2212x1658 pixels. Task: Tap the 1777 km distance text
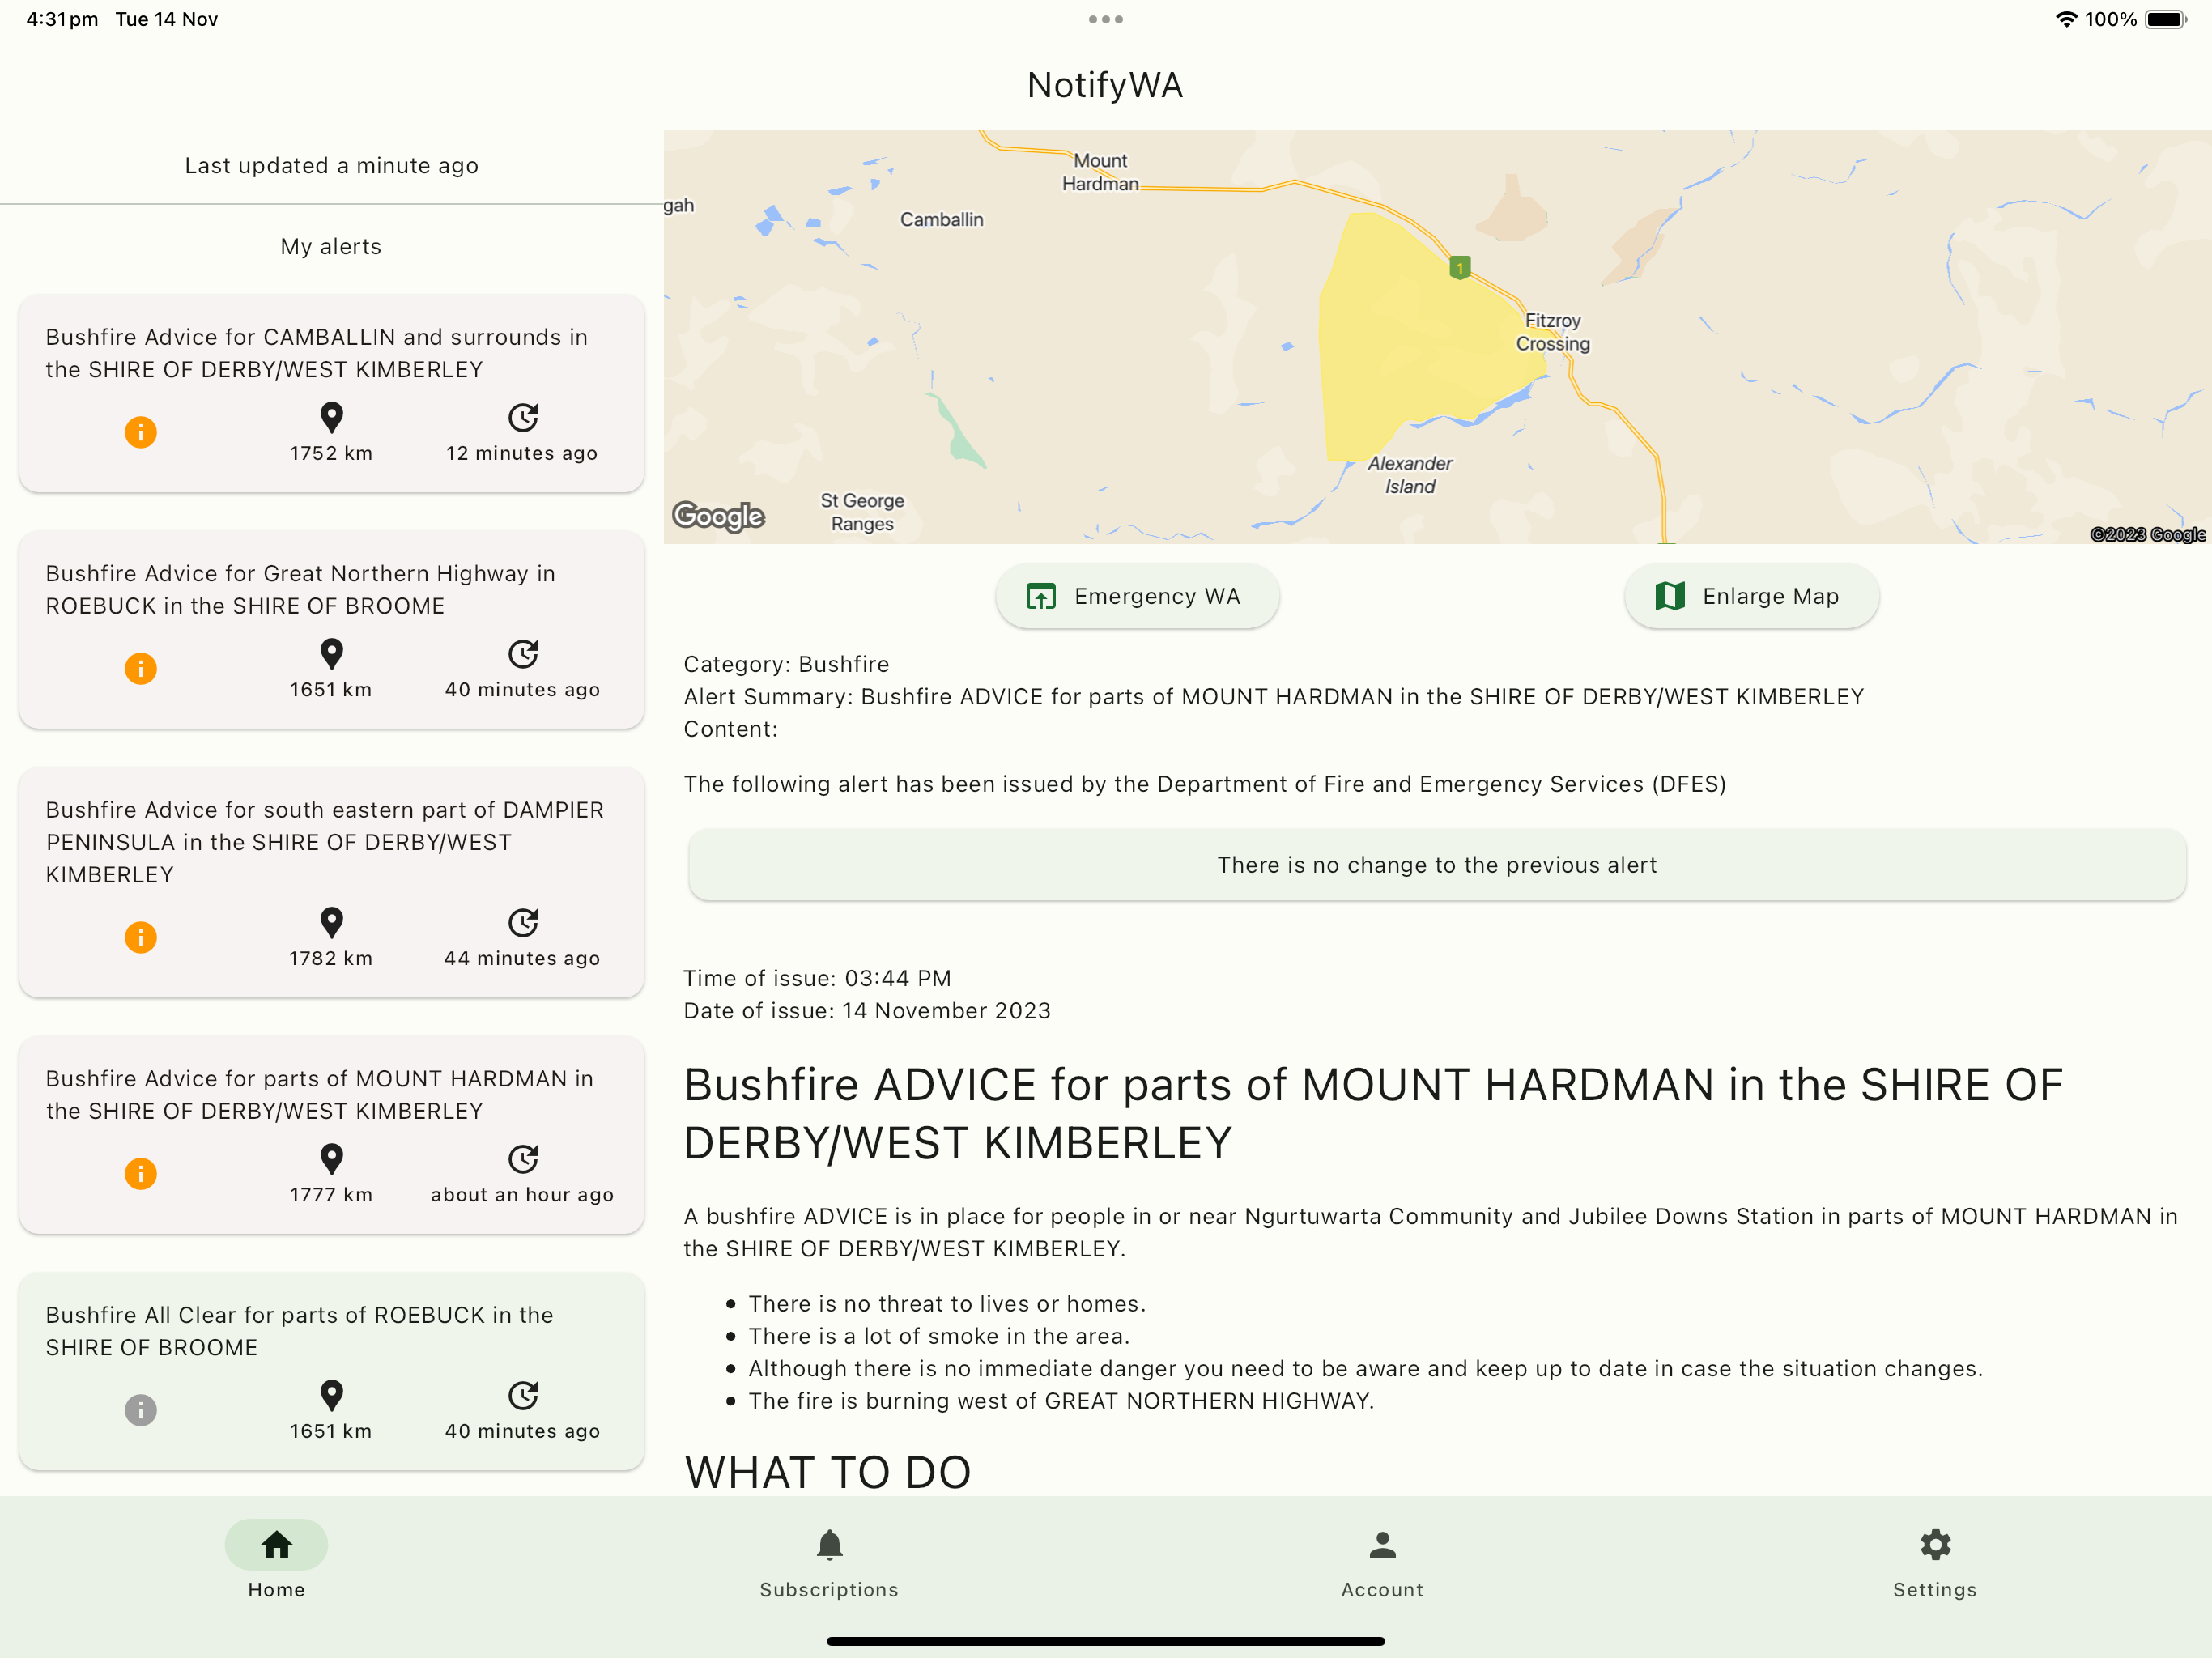point(331,1195)
